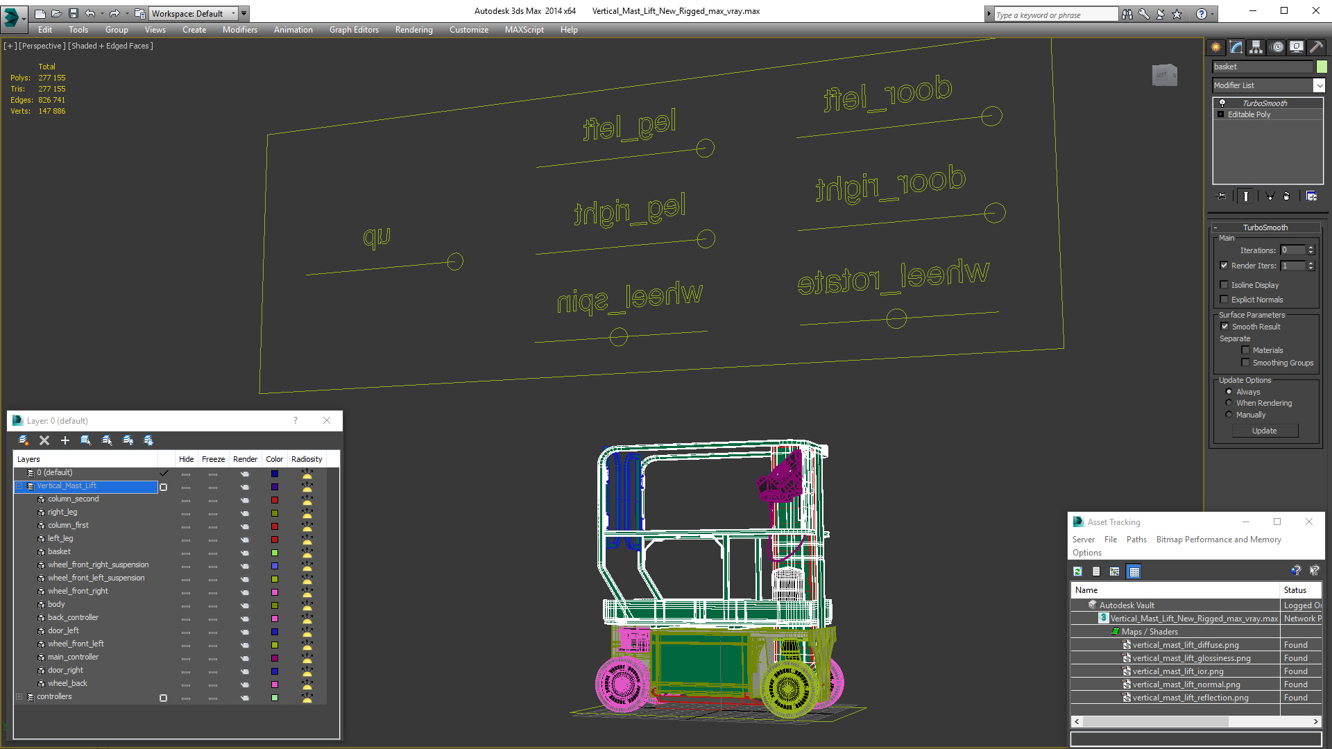Select the When Rendering update option

coord(1229,403)
